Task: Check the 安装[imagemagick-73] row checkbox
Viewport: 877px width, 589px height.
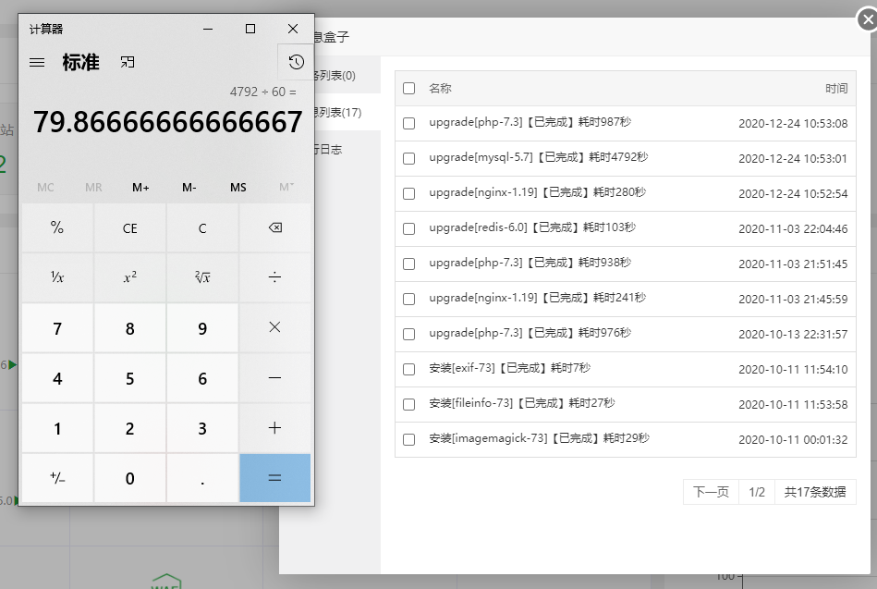Action: pos(408,439)
